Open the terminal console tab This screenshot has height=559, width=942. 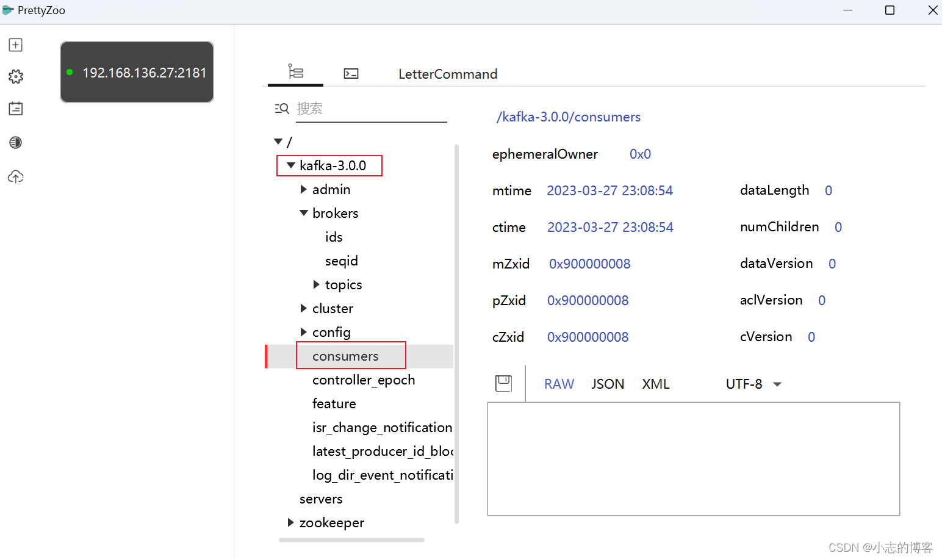pyautogui.click(x=351, y=74)
